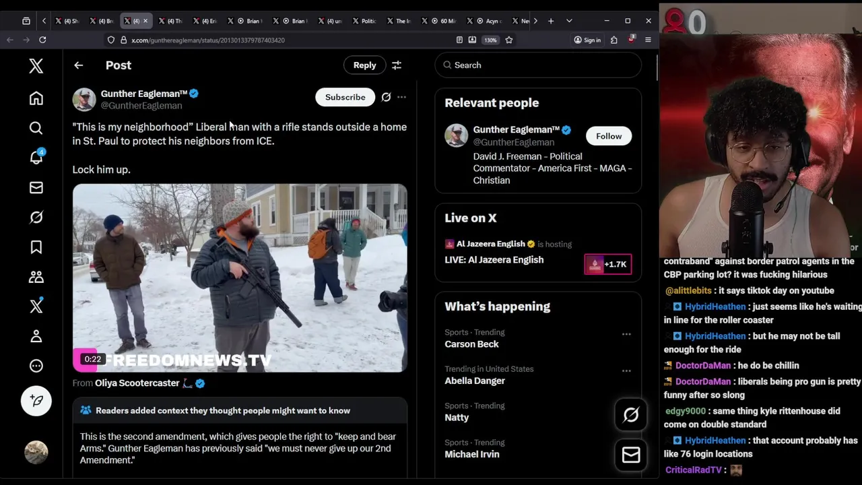
Task: Open Messages envelope icon in sidebar
Action: click(x=36, y=187)
